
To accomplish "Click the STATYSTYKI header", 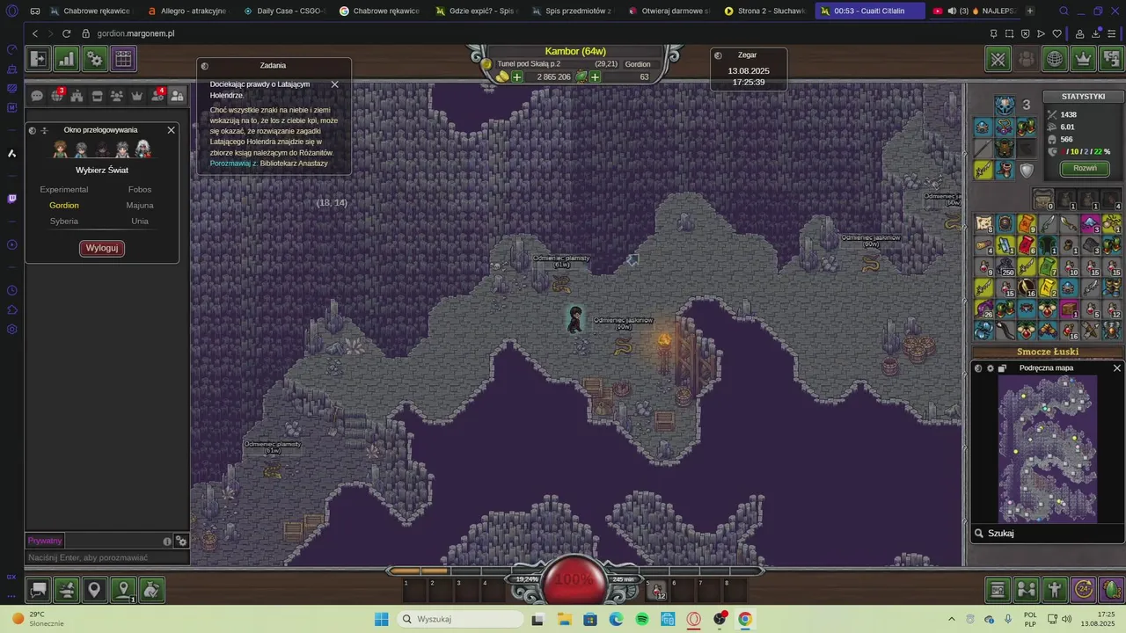I will click(x=1084, y=97).
